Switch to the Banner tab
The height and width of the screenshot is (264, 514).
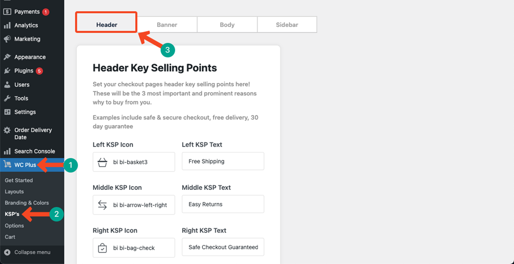click(167, 25)
